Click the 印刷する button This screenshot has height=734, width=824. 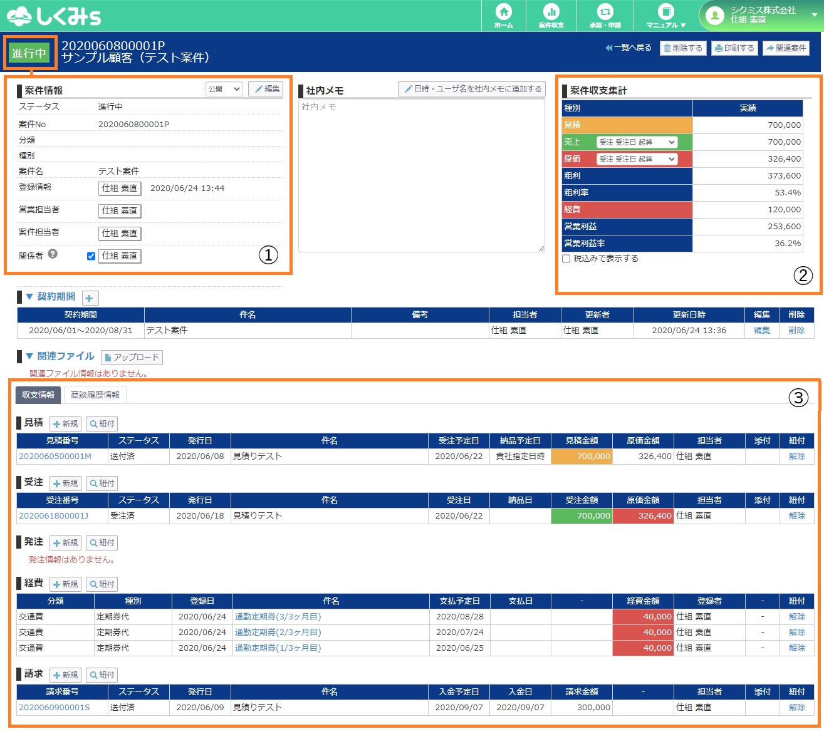click(x=734, y=48)
